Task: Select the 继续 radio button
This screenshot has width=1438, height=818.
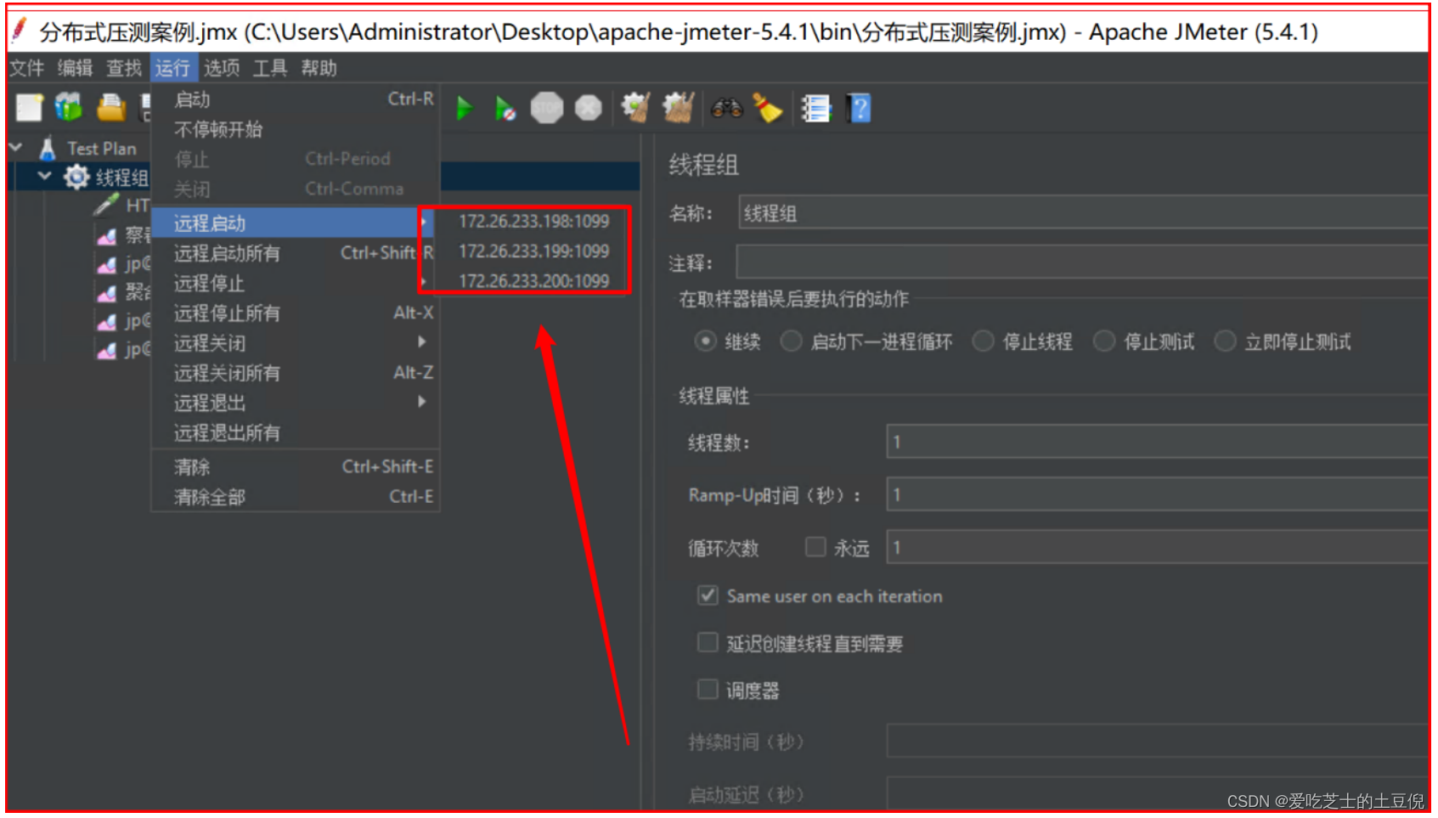Action: click(705, 341)
